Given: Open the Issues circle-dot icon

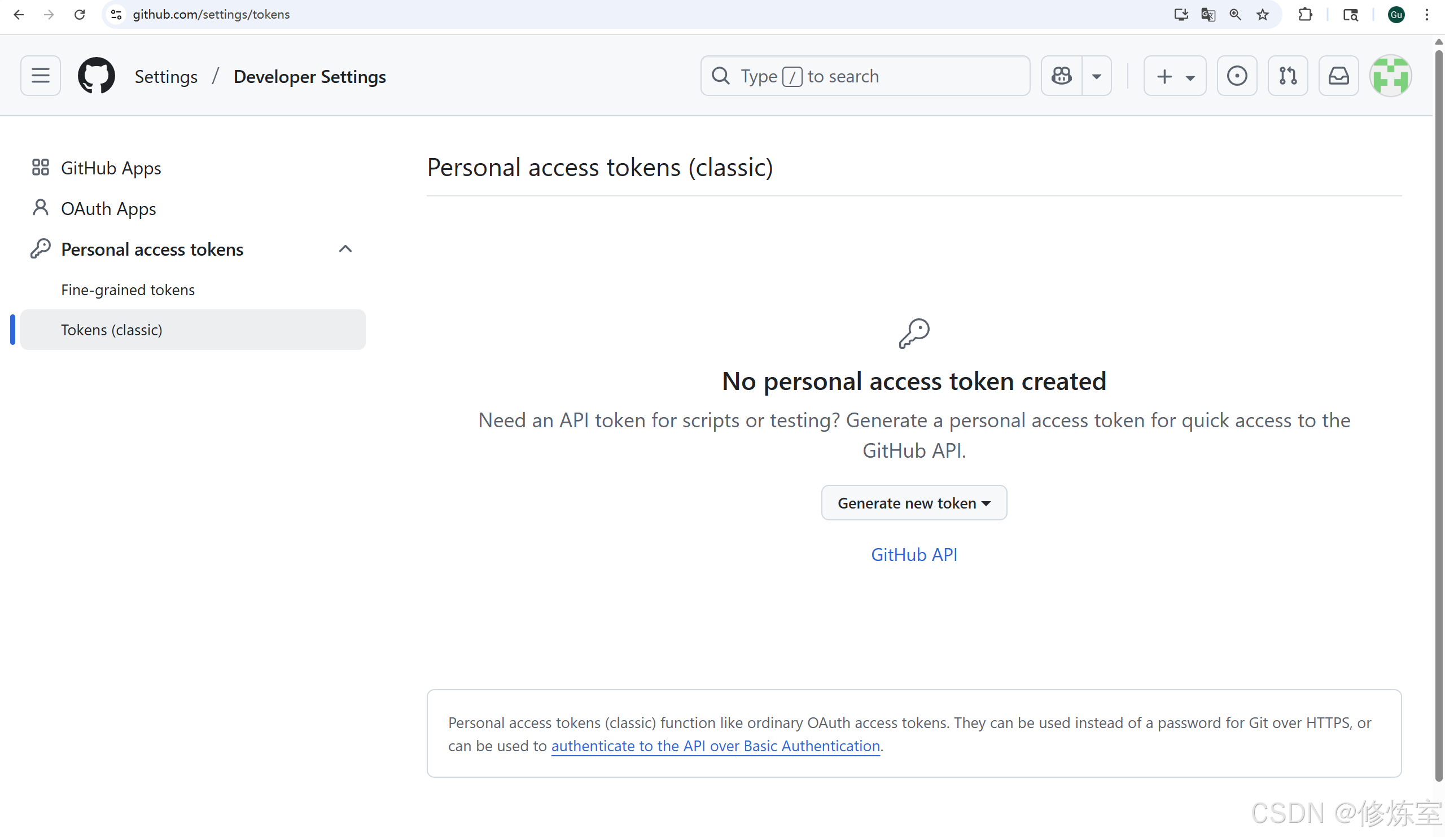Looking at the screenshot, I should tap(1237, 76).
